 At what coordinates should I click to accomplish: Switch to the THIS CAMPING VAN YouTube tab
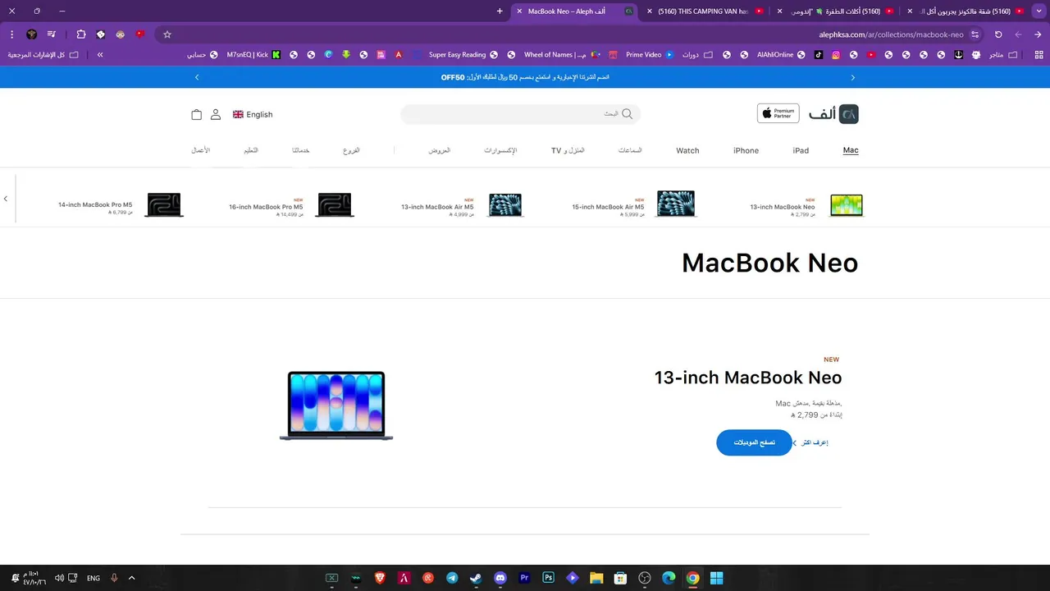[704, 11]
